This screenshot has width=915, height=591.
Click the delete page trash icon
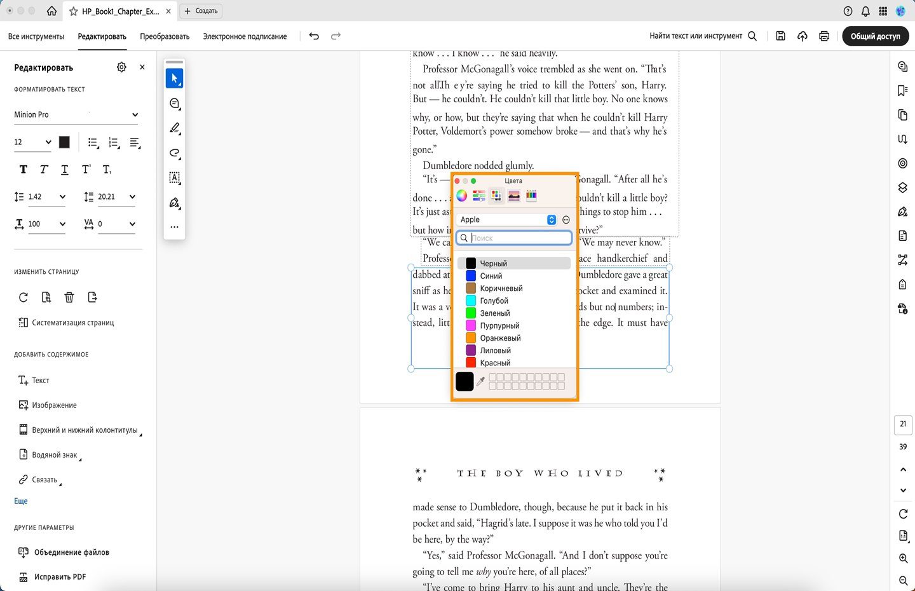point(69,297)
